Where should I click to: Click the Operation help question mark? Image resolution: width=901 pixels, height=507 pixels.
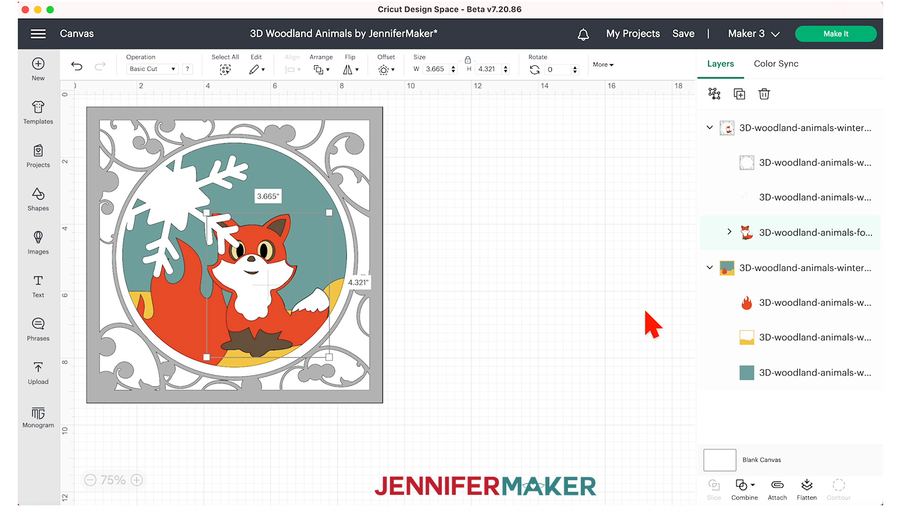(187, 69)
